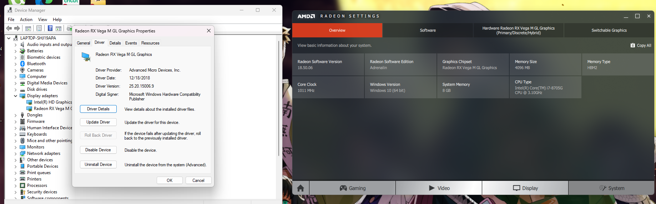Image resolution: width=656 pixels, height=204 pixels.
Task: Click the Bluetooth icon in device tree
Action: coord(22,64)
